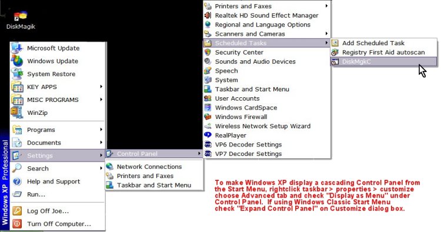Expand the KEY APPS submenu arrow

101,87
